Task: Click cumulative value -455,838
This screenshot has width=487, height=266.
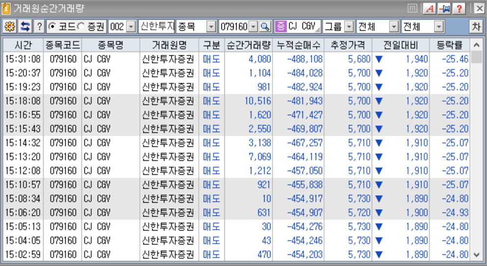Action: (305, 185)
